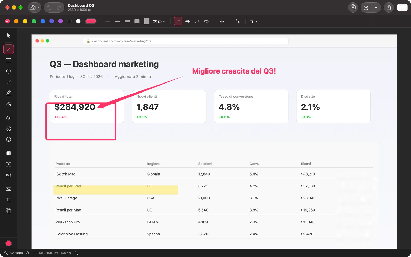Select the thinnest line weight option
Image resolution: width=411 pixels, height=257 pixels.
(x=108, y=21)
